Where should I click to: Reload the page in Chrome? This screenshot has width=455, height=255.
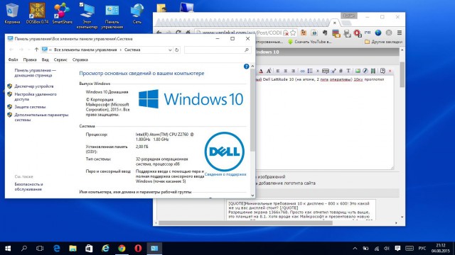coord(178,33)
